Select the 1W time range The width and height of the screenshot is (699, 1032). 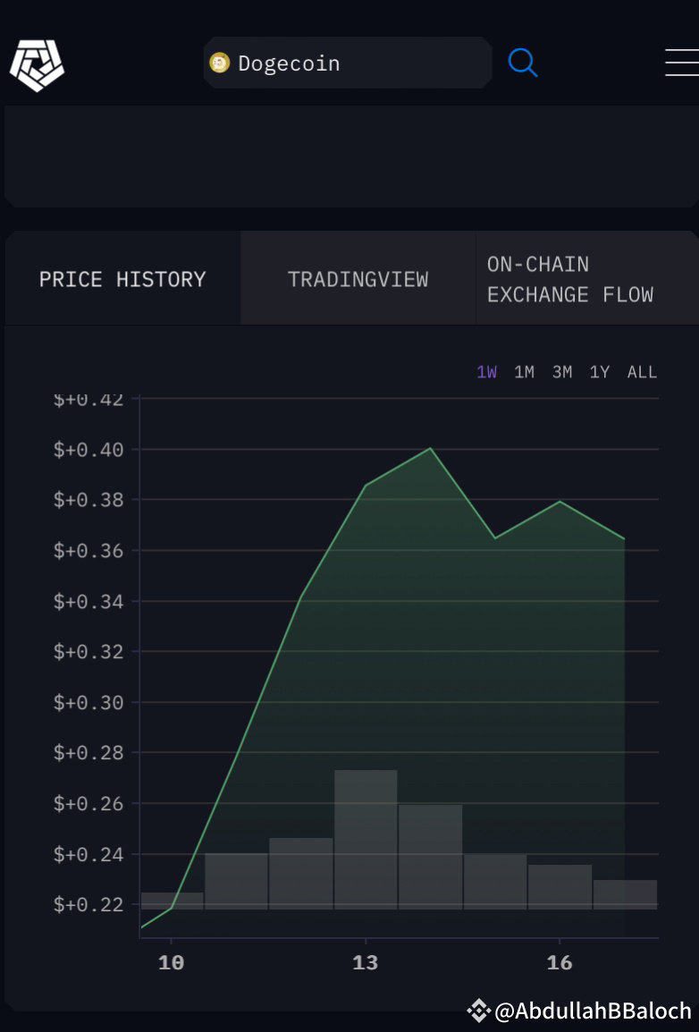pyautogui.click(x=486, y=373)
